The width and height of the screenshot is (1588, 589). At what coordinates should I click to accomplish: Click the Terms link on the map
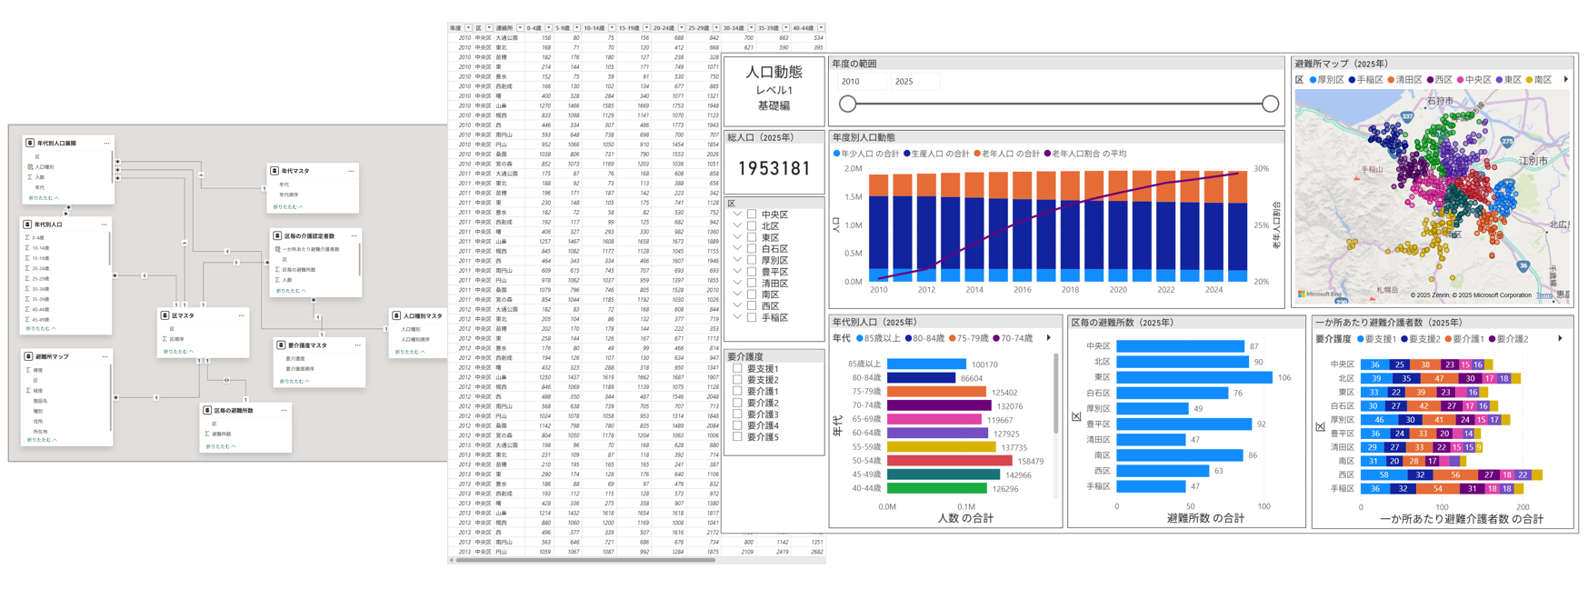tap(1543, 295)
